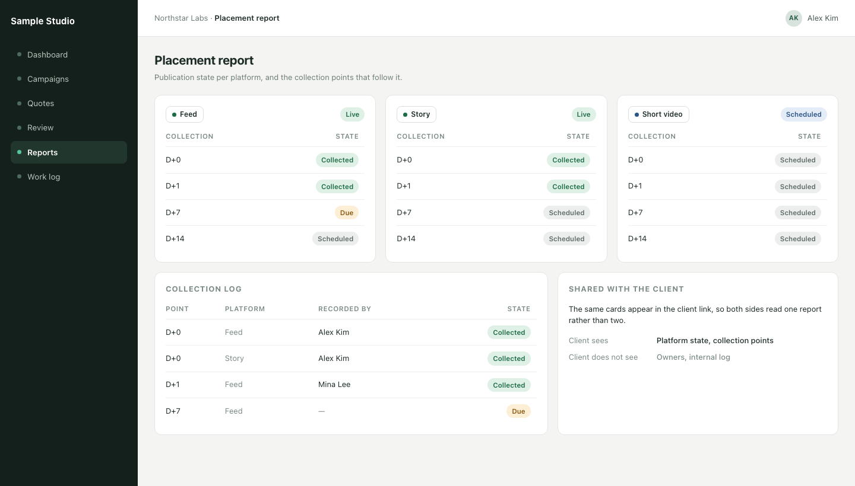Click the Story platform chip
Viewport: 855px width, 486px height.
pyautogui.click(x=416, y=114)
